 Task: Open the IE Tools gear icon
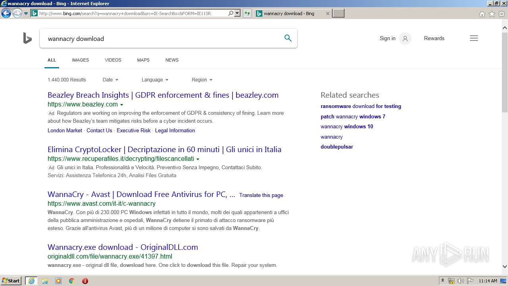(502, 14)
